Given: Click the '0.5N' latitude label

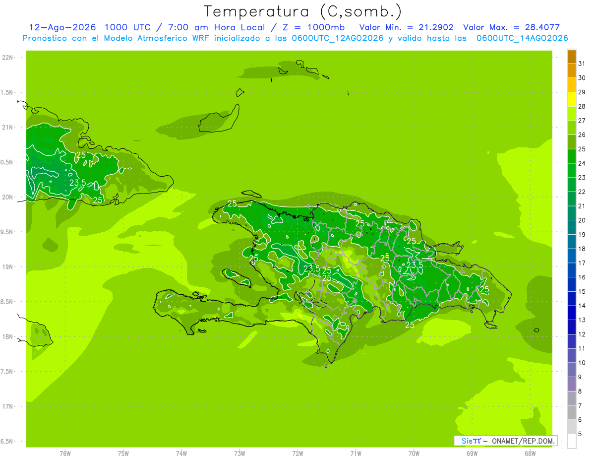Looking at the screenshot, I should pyautogui.click(x=7, y=162).
